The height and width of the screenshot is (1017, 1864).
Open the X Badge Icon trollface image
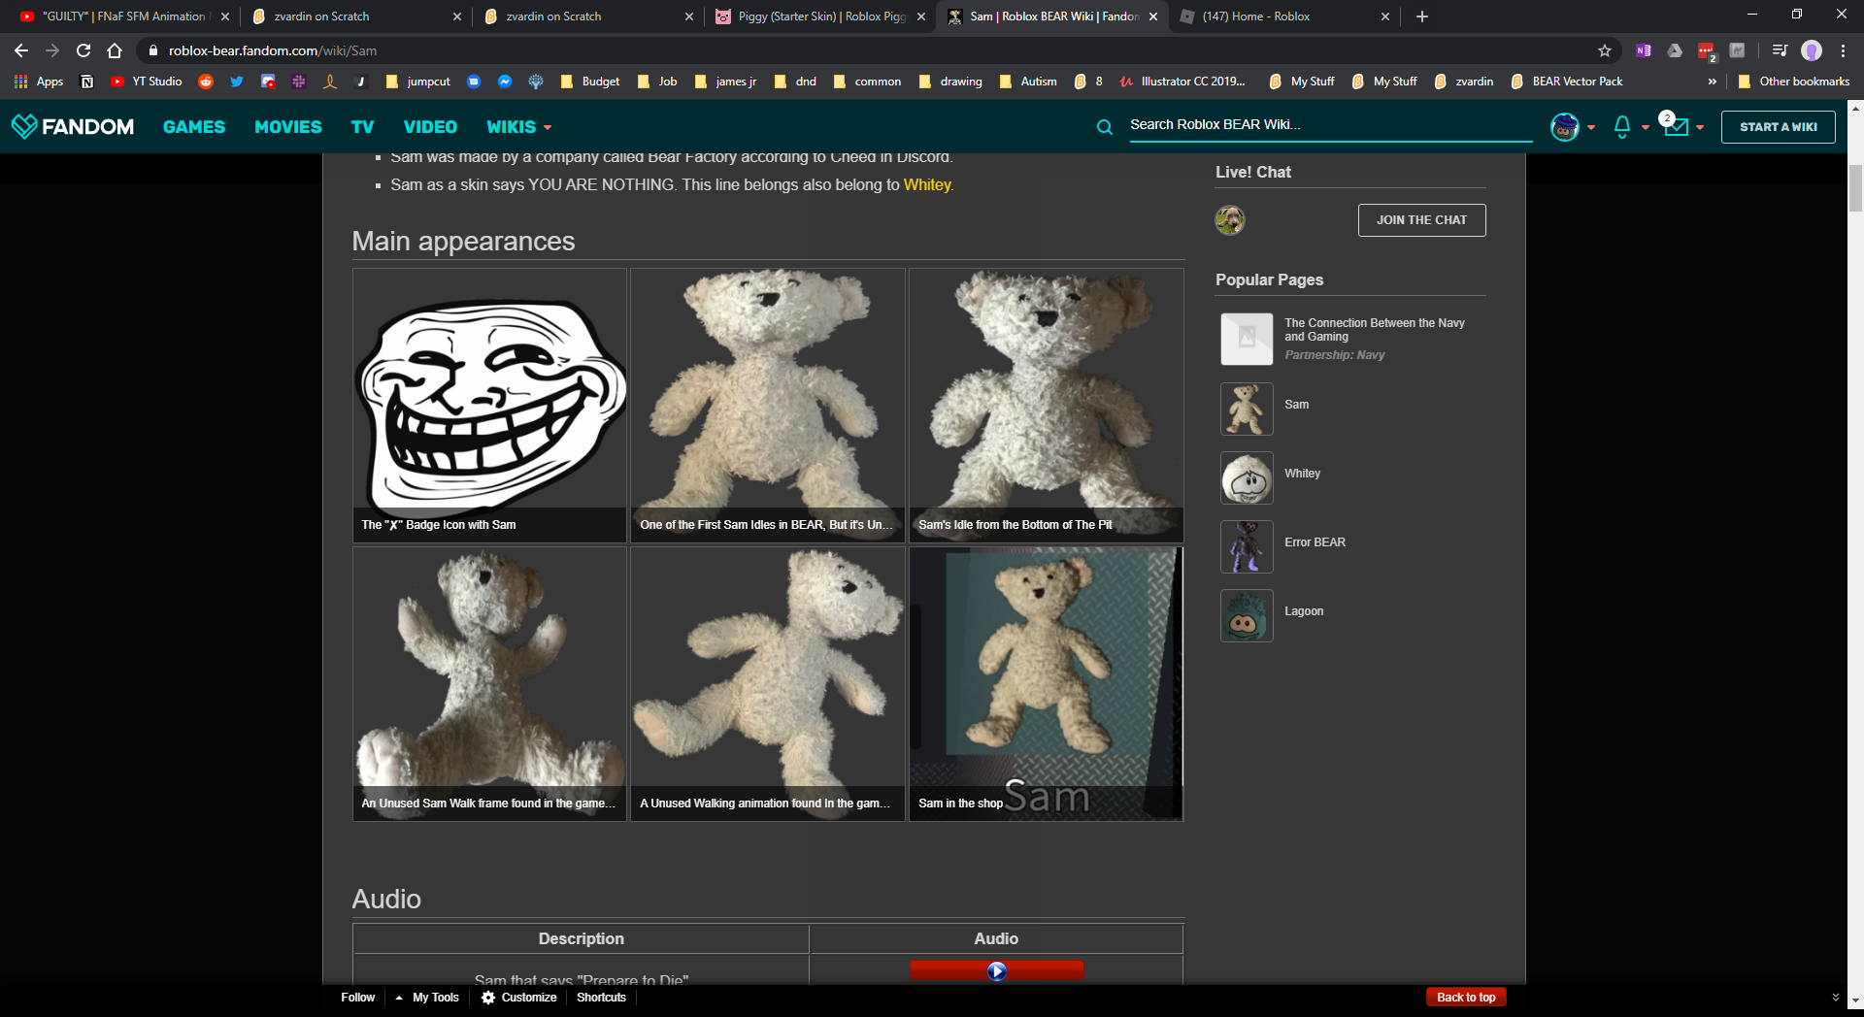489,405
